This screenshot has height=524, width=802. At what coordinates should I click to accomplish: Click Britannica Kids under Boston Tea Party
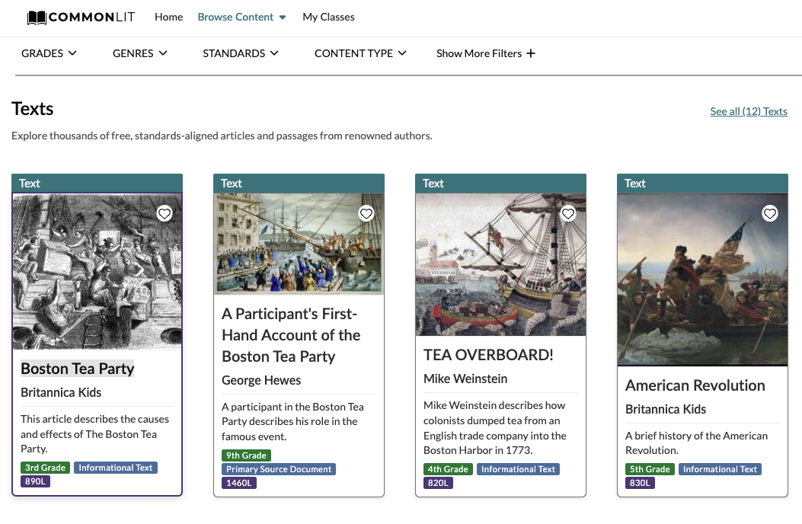[x=61, y=392]
